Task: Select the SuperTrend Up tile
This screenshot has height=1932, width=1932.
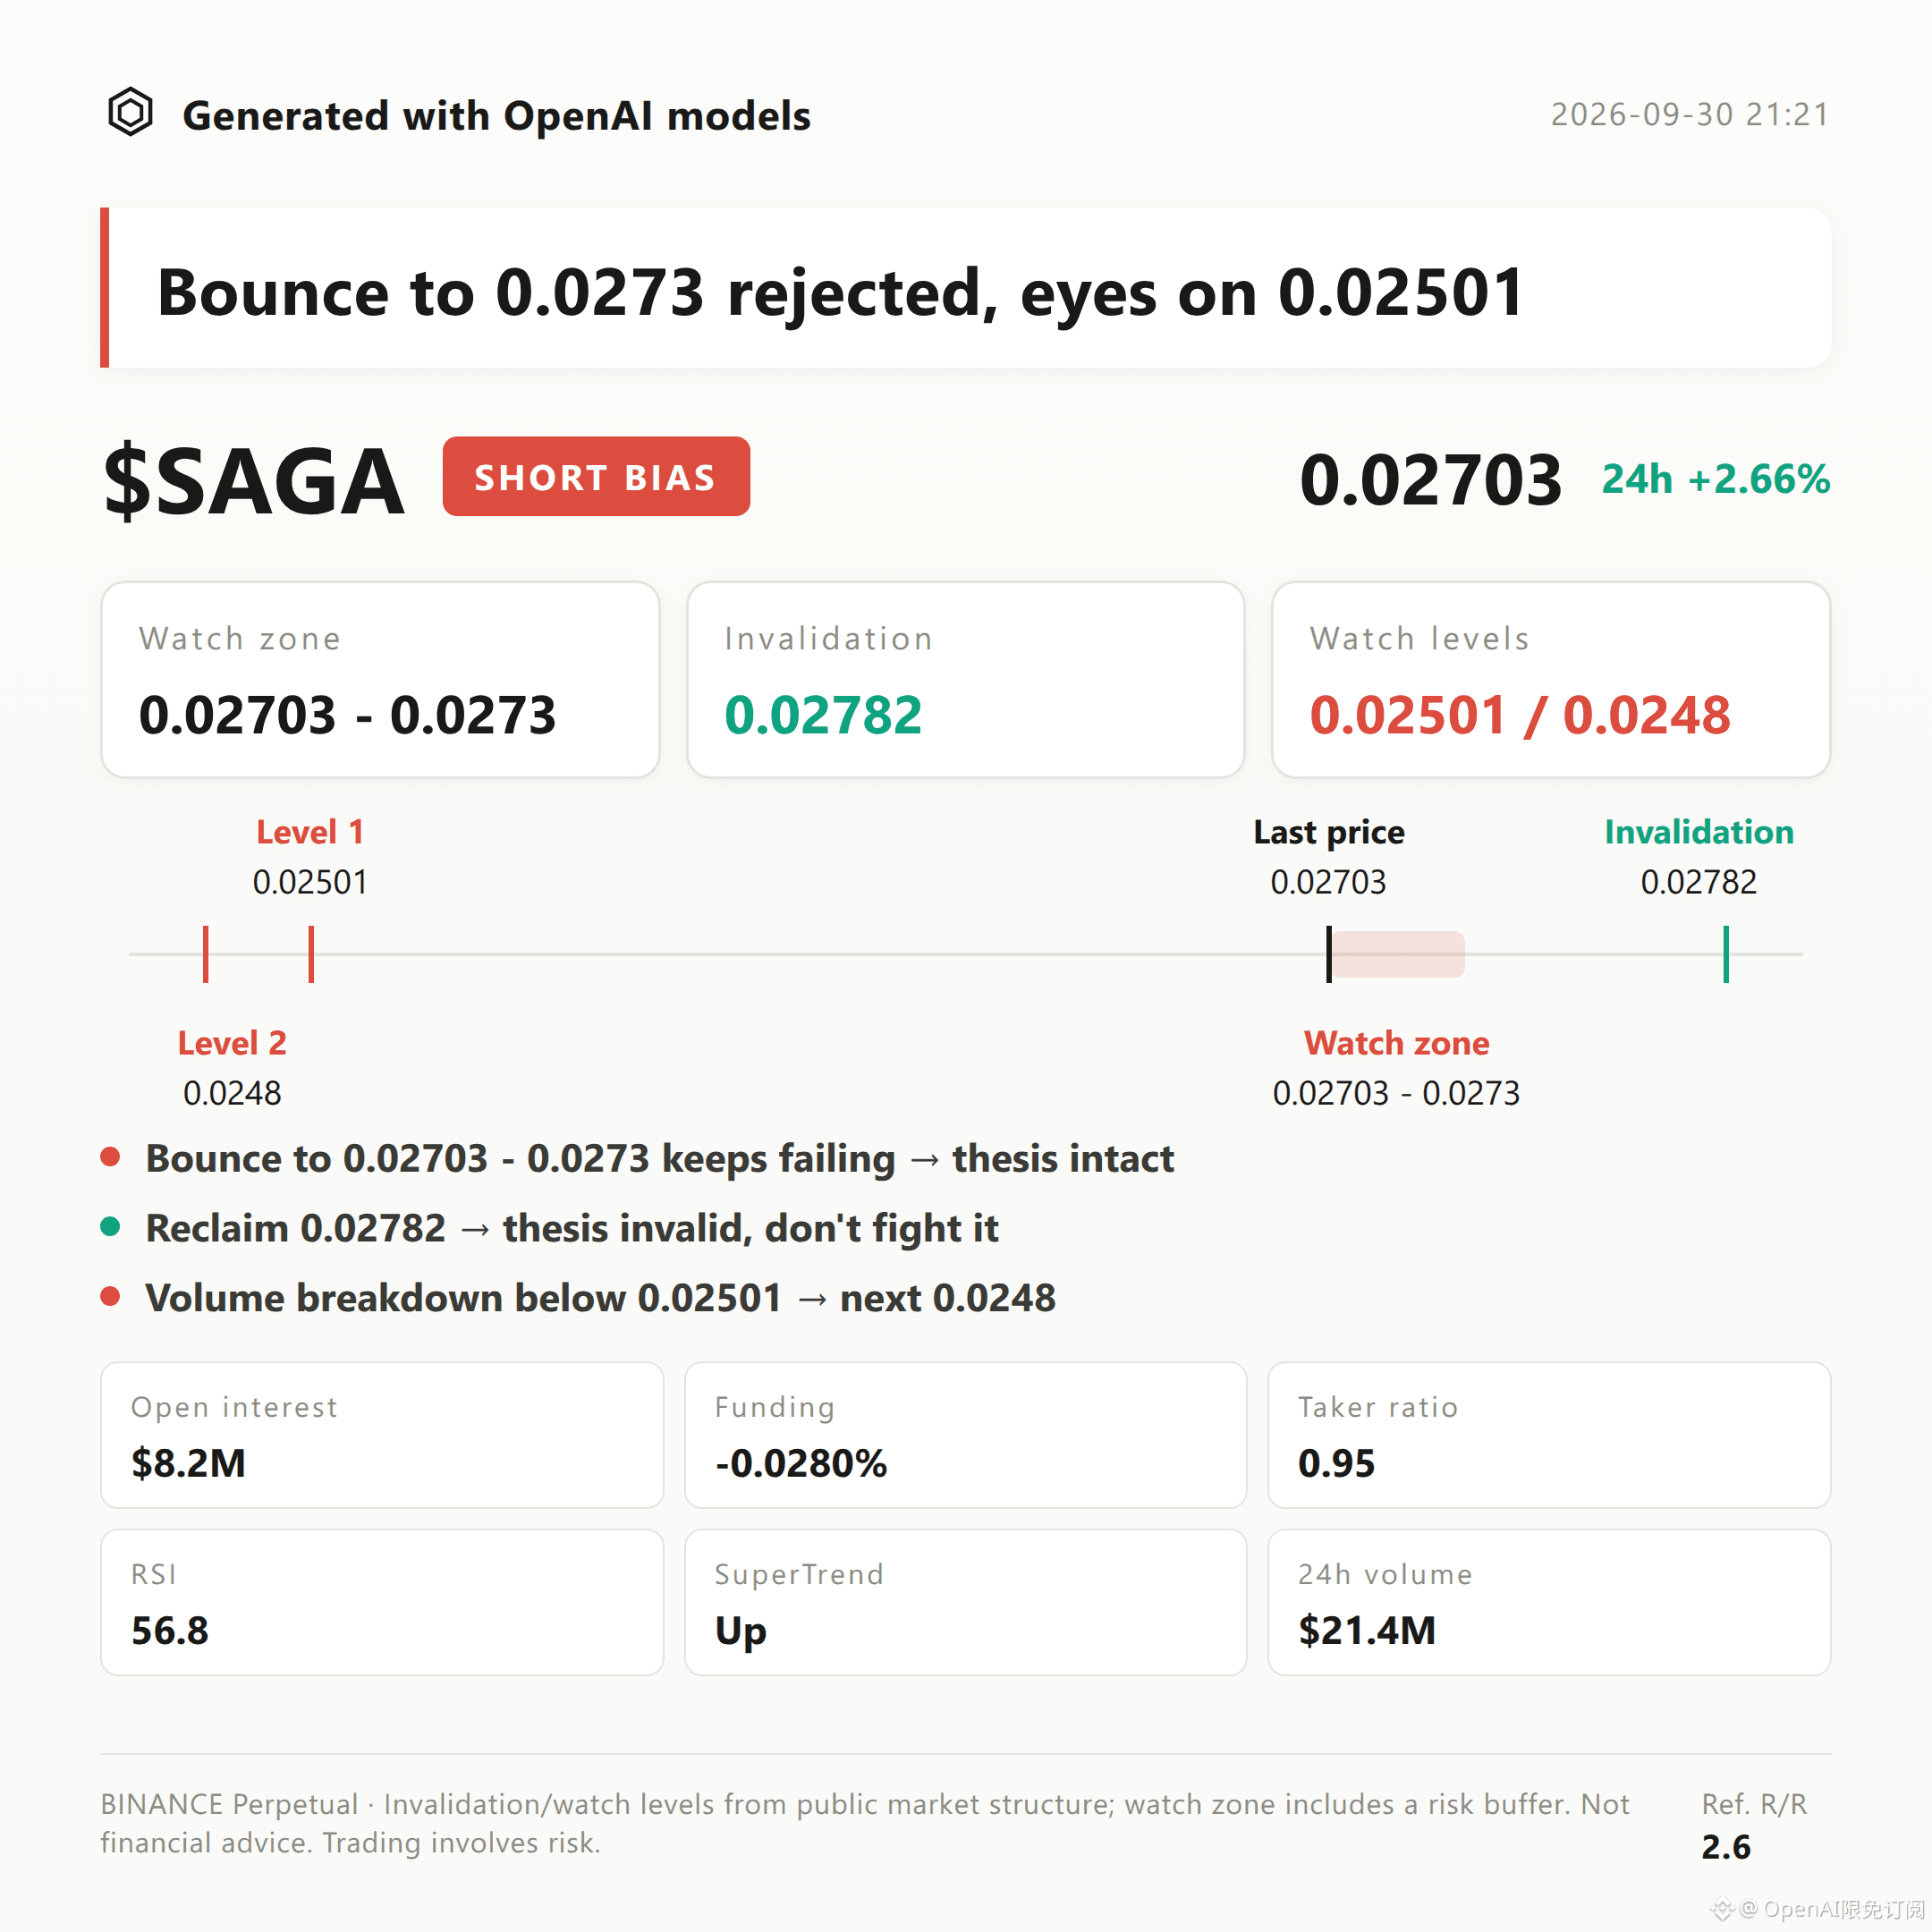Action: point(966,1602)
